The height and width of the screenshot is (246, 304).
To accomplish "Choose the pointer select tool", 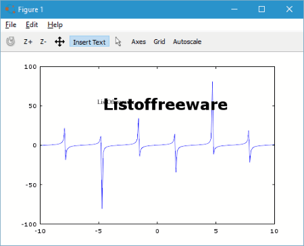I will pyautogui.click(x=118, y=42).
